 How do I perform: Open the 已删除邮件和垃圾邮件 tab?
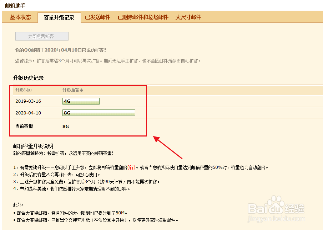tap(142, 17)
